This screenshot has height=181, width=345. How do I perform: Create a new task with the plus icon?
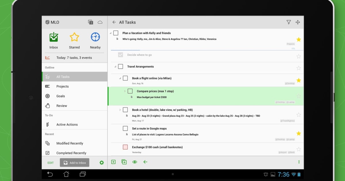pyautogui.click(x=113, y=162)
